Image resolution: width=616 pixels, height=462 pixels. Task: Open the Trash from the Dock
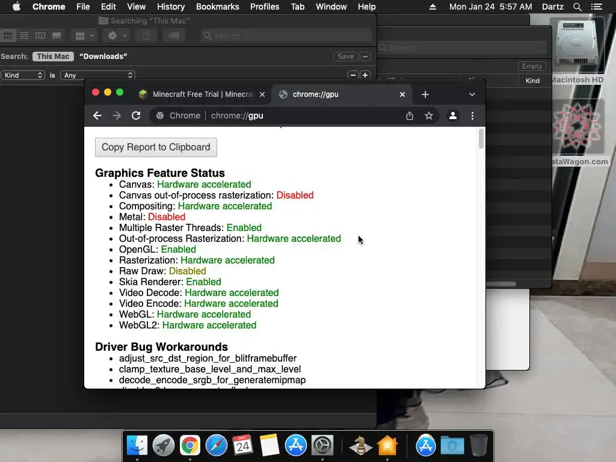click(x=478, y=446)
